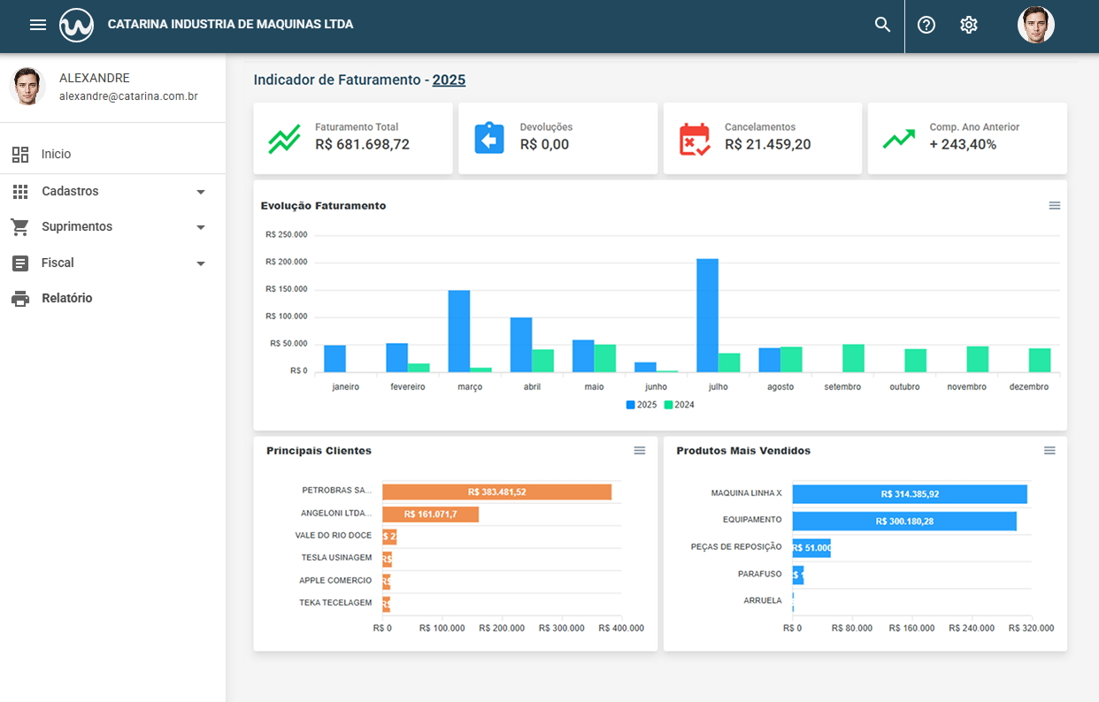
Task: Toggle the 2025 series in chart legend
Action: pyautogui.click(x=642, y=405)
